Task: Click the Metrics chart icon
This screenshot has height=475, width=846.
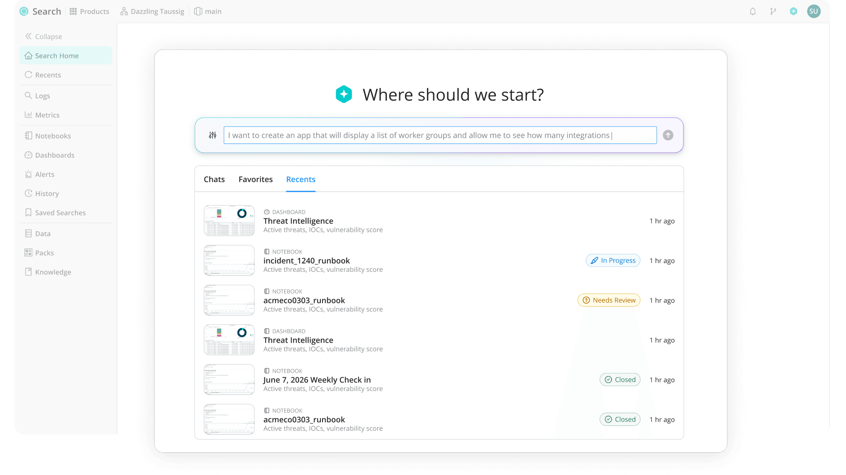Action: [x=28, y=115]
